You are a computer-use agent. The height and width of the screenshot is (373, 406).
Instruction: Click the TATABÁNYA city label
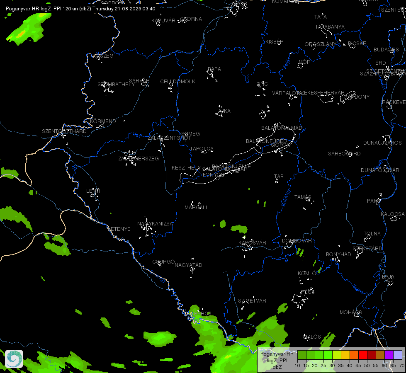[x=330, y=27]
